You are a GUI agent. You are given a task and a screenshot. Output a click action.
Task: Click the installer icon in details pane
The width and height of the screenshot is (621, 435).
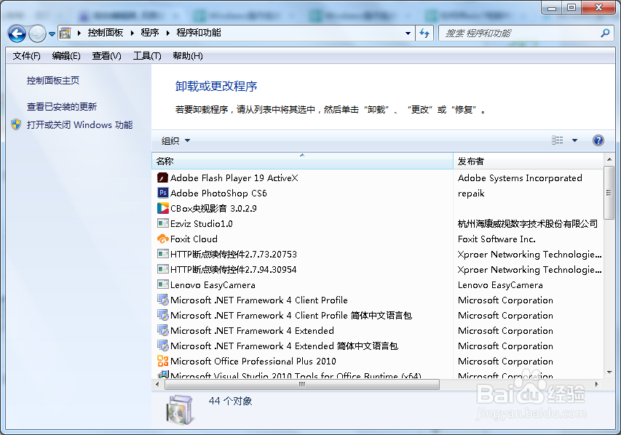click(x=180, y=410)
